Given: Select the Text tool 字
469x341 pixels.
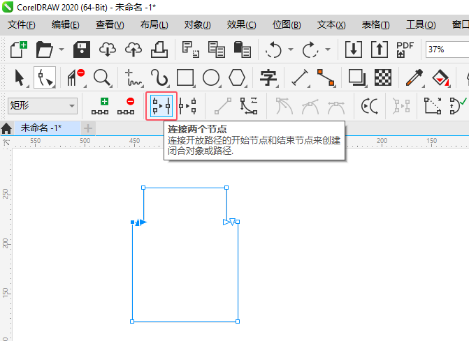Looking at the screenshot, I should tap(268, 77).
